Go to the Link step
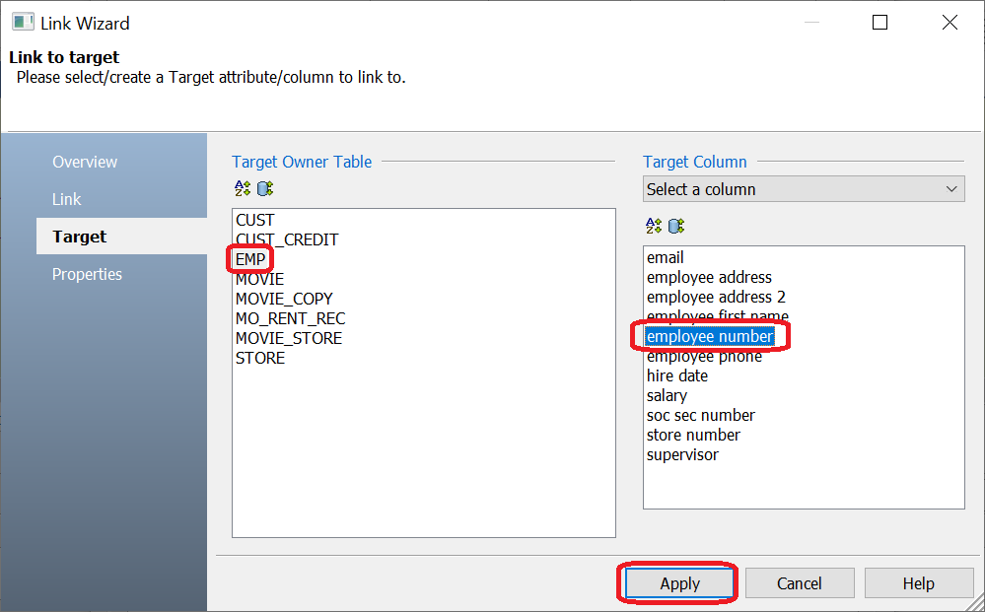The height and width of the screenshot is (612, 985). coord(67,199)
